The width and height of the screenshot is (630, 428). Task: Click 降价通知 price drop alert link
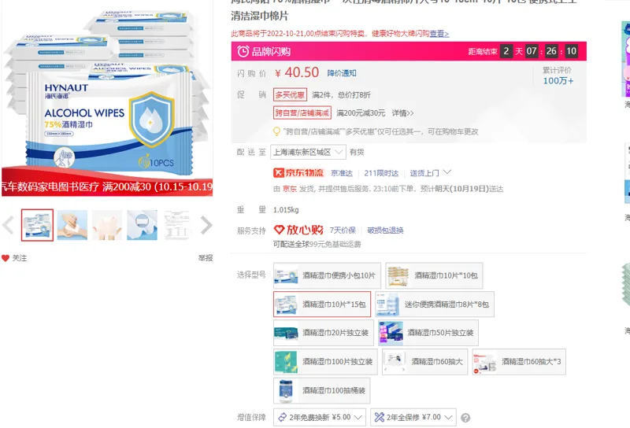pyautogui.click(x=342, y=73)
